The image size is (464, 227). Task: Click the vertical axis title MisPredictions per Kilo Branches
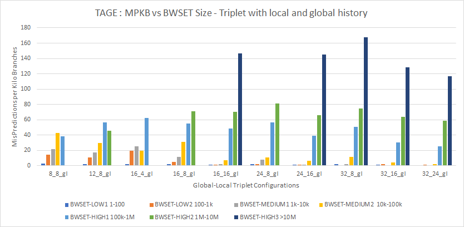click(x=15, y=96)
